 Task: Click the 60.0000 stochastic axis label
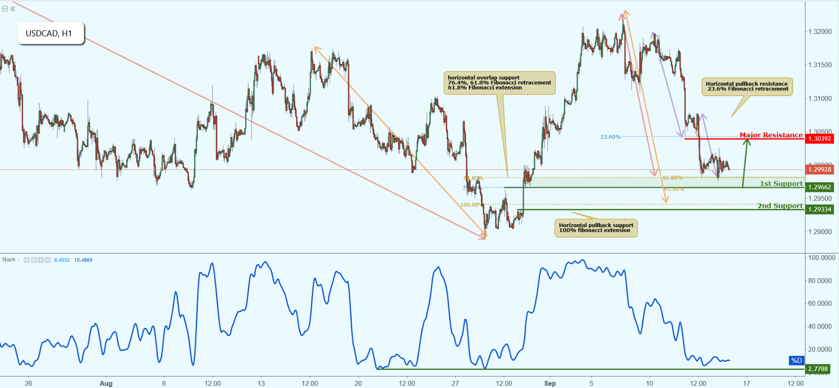pyautogui.click(x=820, y=304)
